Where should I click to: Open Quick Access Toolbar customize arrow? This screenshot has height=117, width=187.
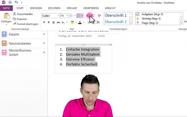pos(22,2)
